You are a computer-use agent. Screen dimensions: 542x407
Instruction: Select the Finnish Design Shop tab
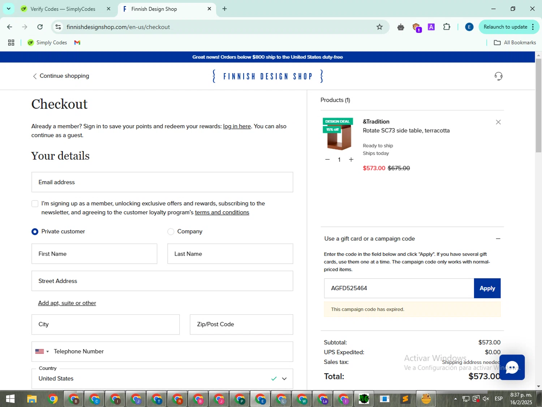pos(162,9)
